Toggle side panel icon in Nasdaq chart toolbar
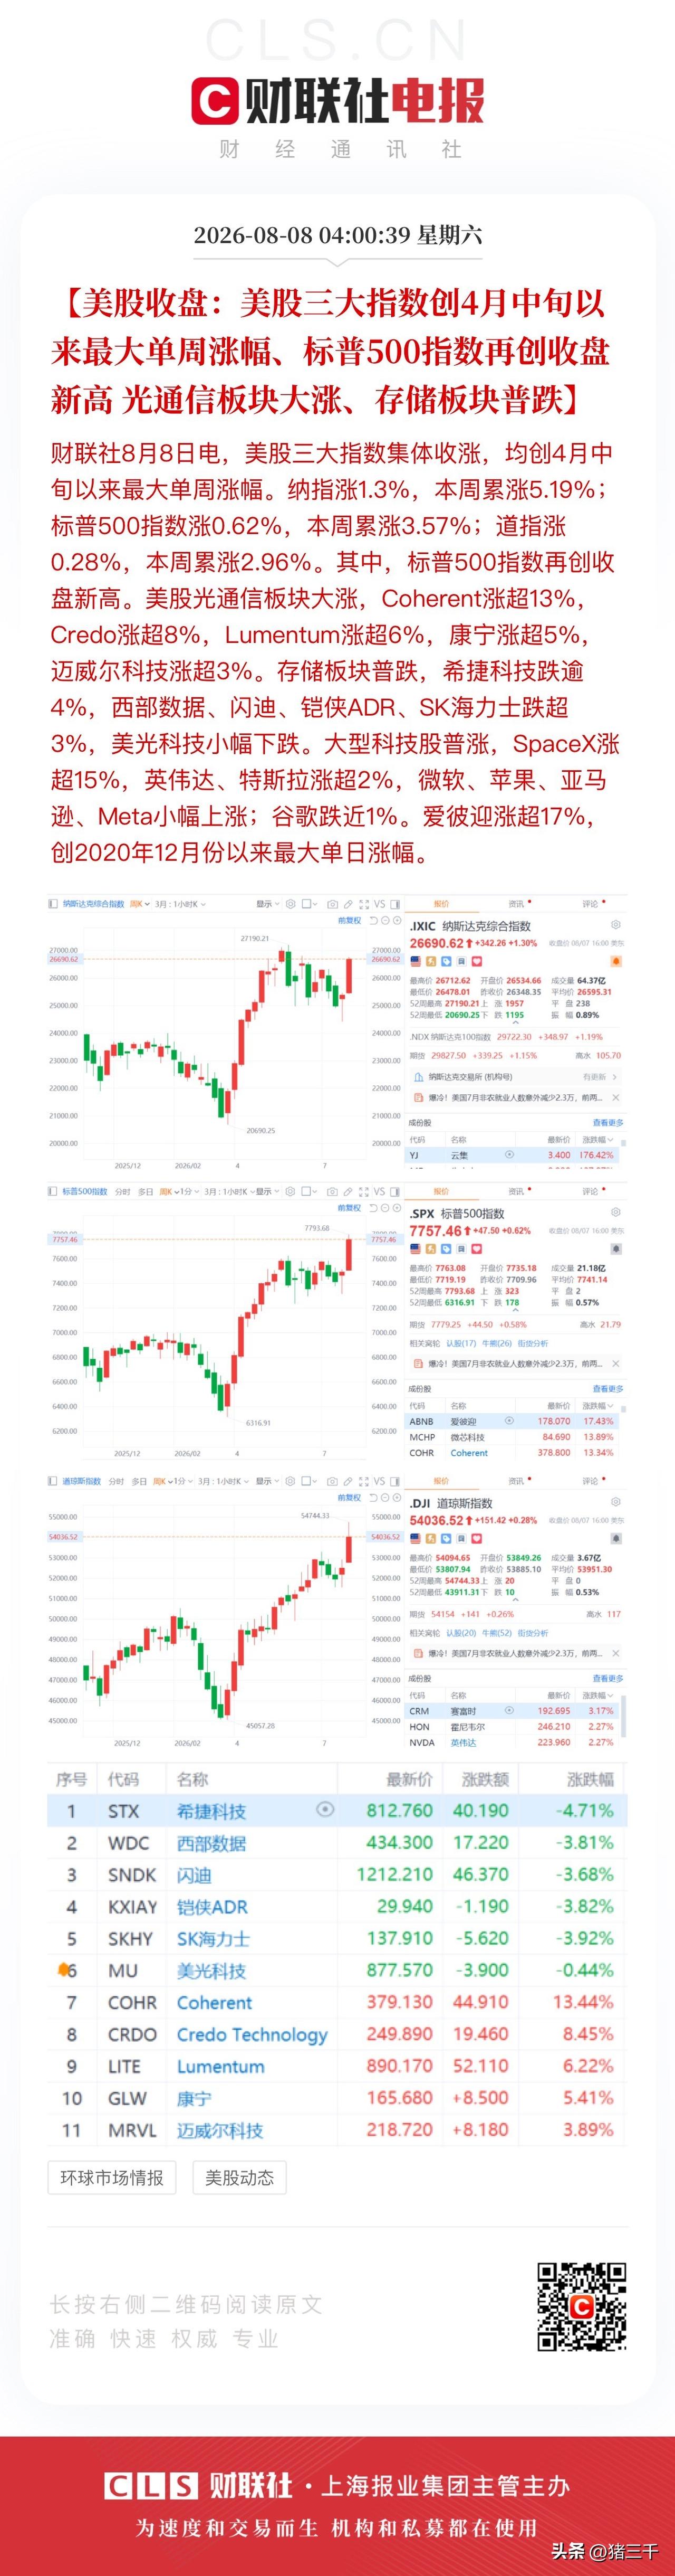Viewport: 675px width, 2576px height. tap(396, 904)
